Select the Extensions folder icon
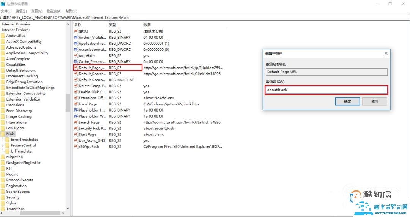Screen dimensions: 410x217 (x=3, y=105)
